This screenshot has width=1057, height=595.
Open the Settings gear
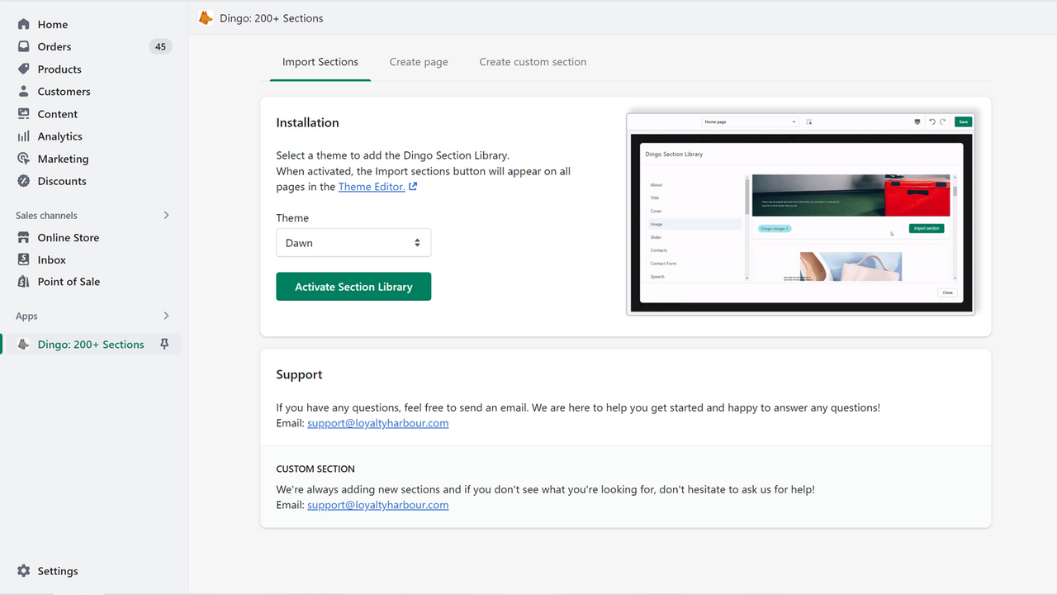pos(23,570)
